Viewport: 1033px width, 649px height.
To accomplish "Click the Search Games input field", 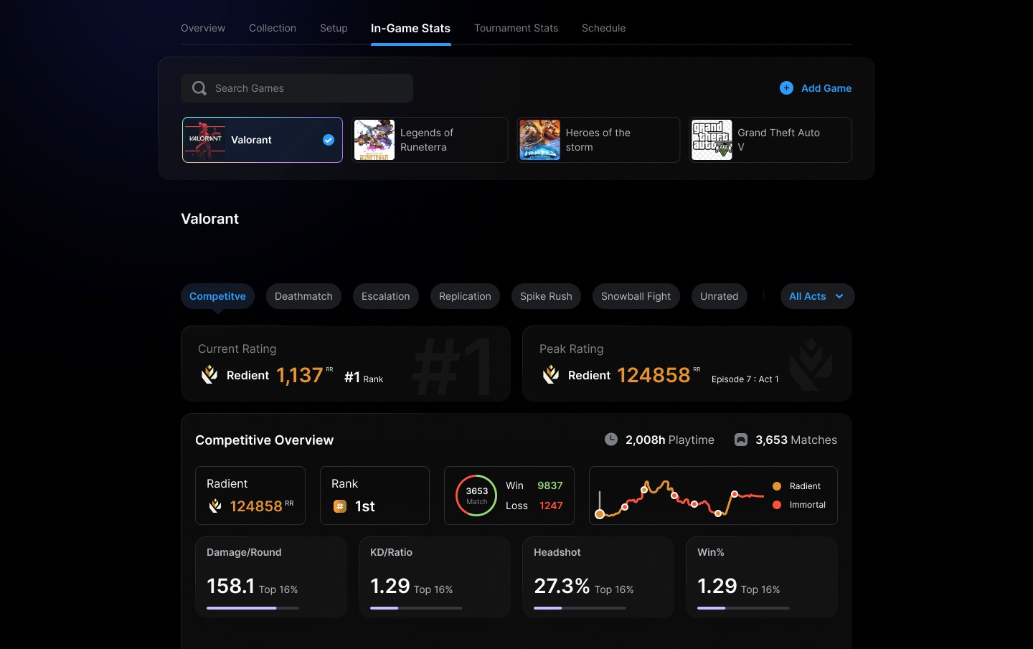I will pos(297,88).
